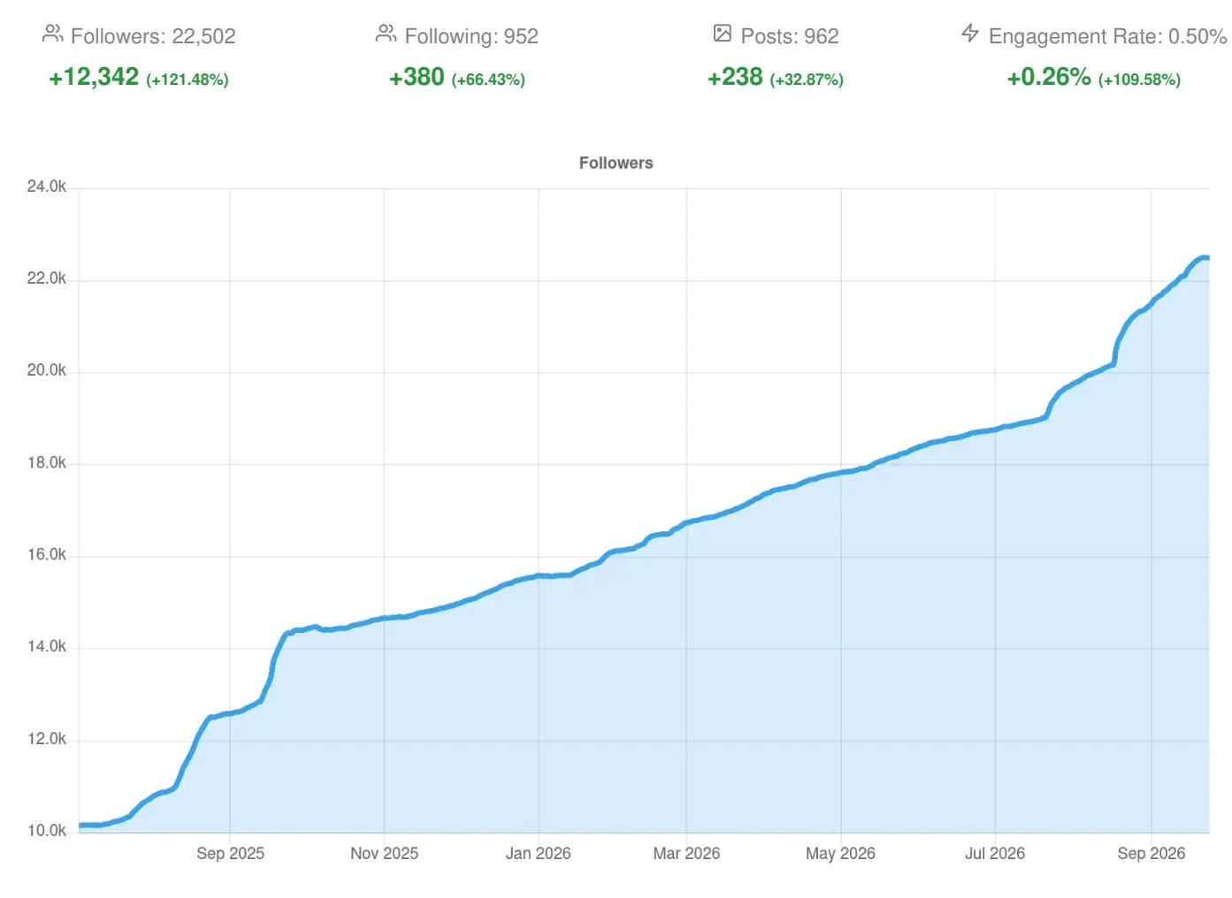This screenshot has width=1232, height=898.
Task: Click the 24.0k y-axis label
Action: point(47,186)
